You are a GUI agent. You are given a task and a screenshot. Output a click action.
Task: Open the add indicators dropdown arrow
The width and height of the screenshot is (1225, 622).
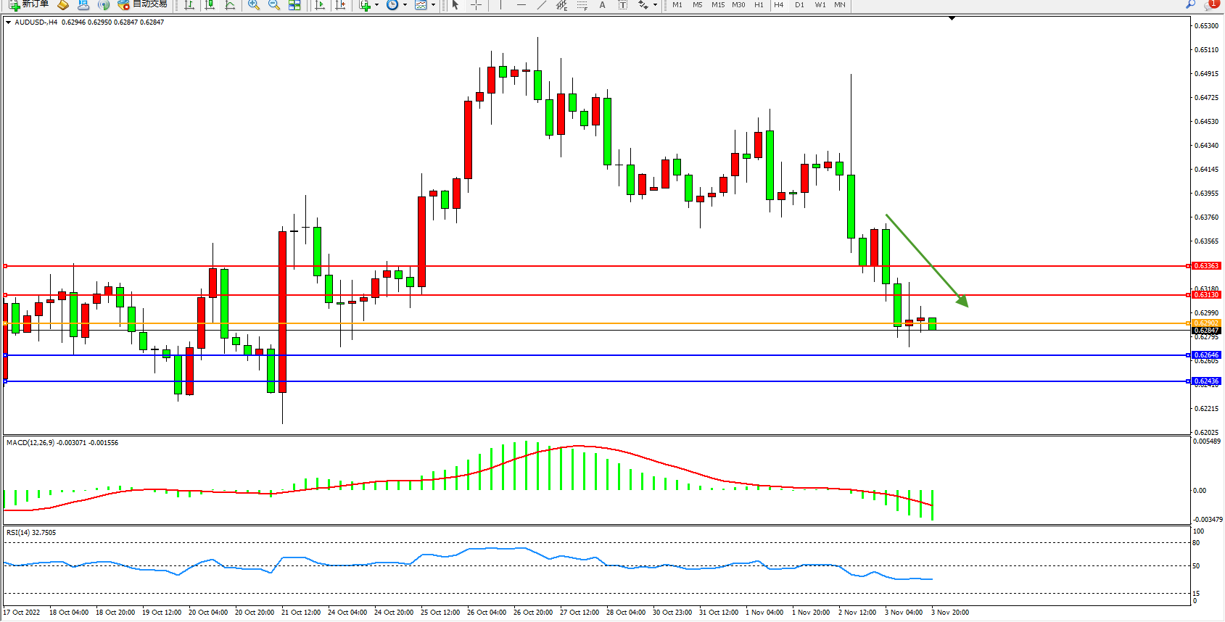(x=376, y=5)
